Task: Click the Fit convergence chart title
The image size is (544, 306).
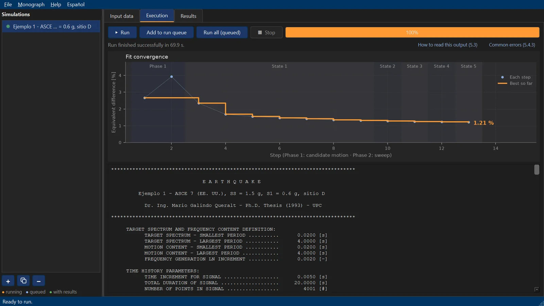Action: pyautogui.click(x=147, y=57)
